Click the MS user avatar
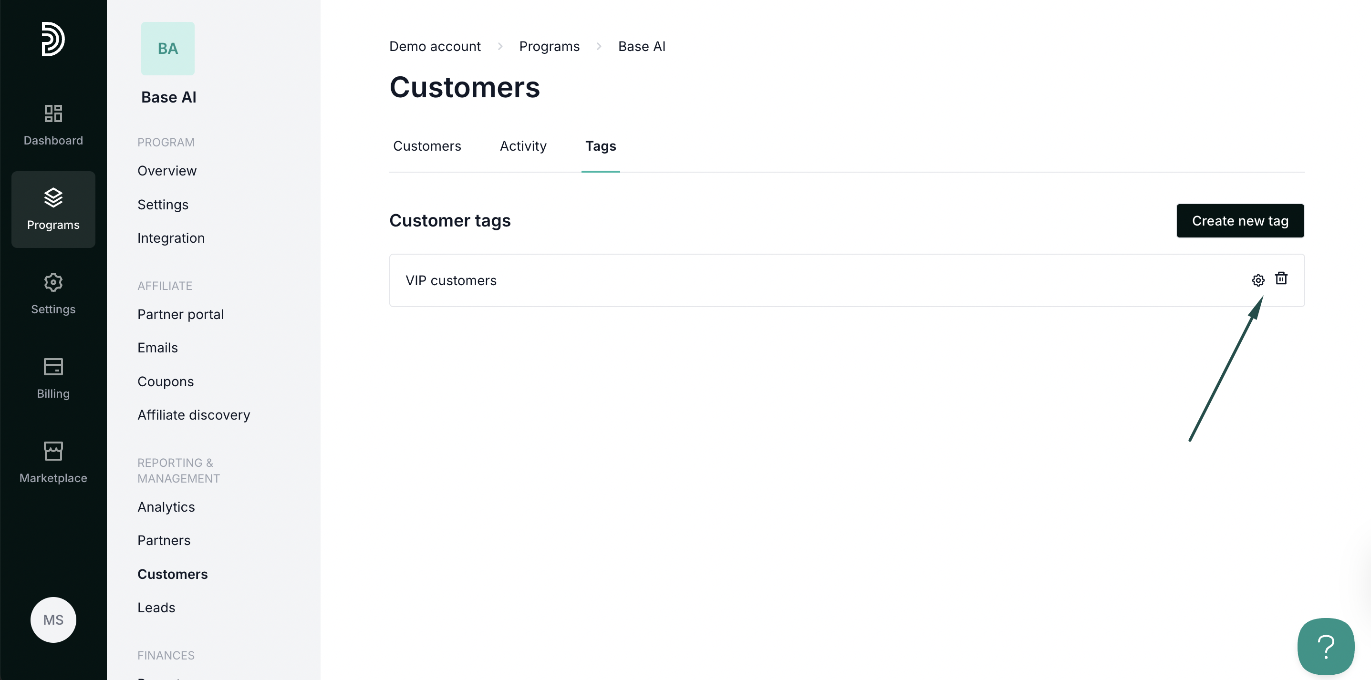Image resolution: width=1371 pixels, height=680 pixels. coord(53,619)
